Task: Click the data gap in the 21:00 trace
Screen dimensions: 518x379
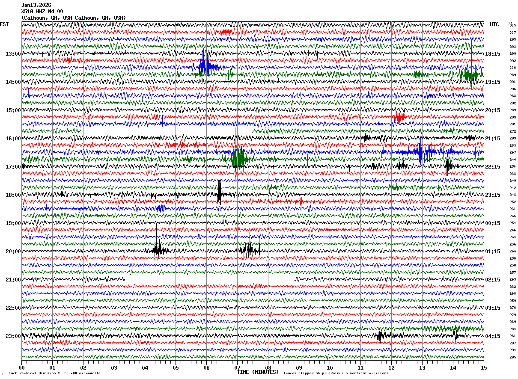Action: point(210,279)
